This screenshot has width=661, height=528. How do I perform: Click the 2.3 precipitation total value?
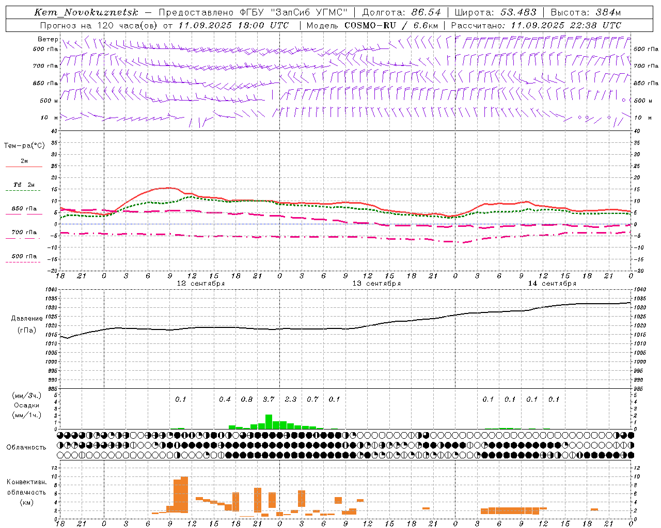291,399
